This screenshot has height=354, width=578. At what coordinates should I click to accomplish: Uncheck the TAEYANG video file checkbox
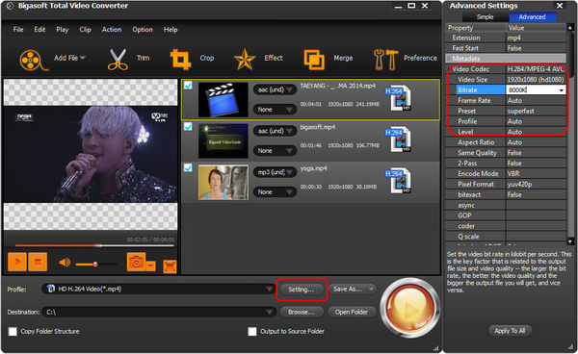point(188,86)
